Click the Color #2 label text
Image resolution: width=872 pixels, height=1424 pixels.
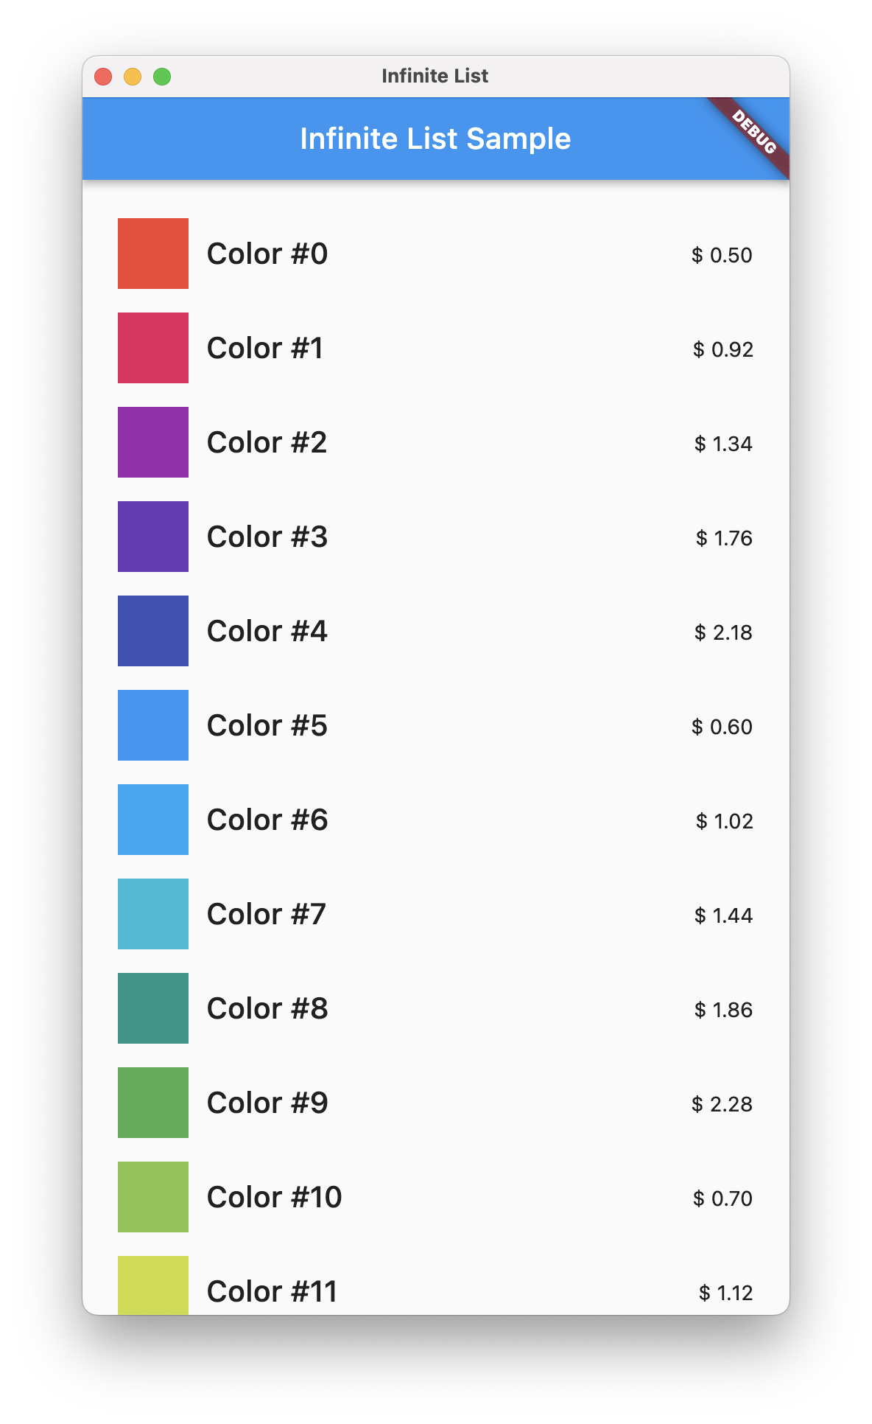267,442
